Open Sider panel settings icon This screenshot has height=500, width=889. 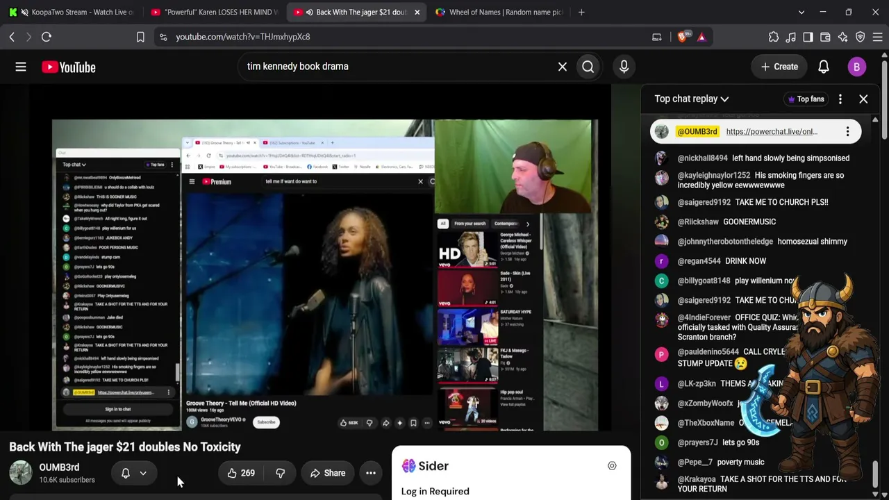(612, 466)
